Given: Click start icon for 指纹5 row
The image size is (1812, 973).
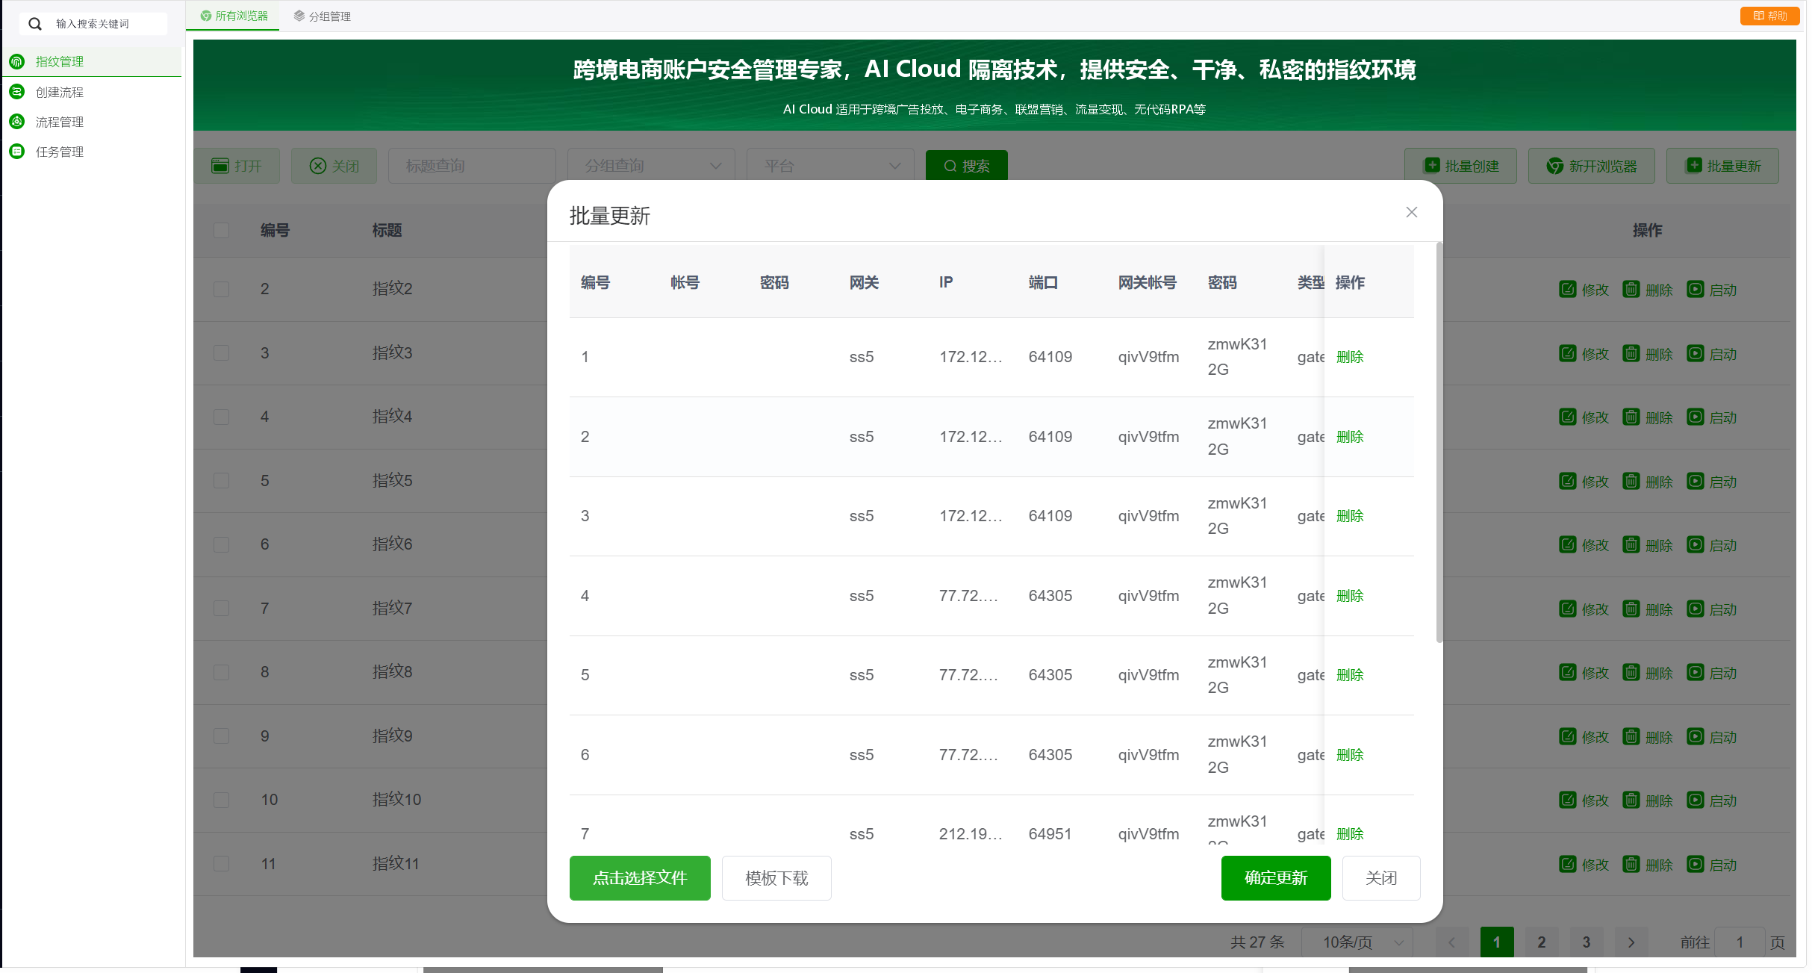Looking at the screenshot, I should click(x=1695, y=481).
